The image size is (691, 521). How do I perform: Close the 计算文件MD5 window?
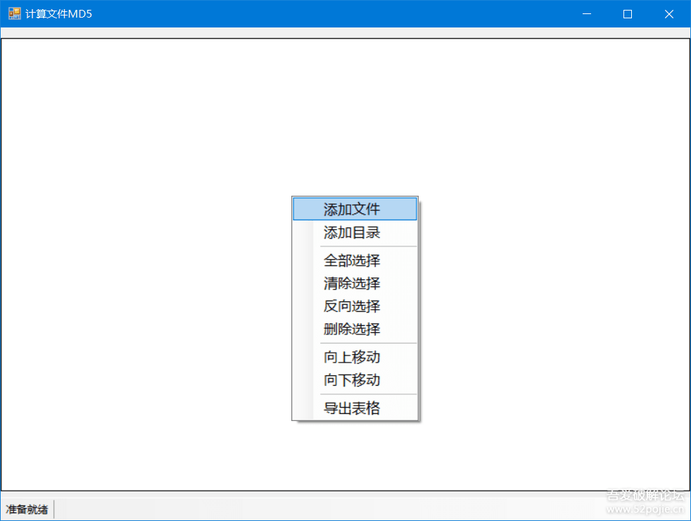coord(669,13)
